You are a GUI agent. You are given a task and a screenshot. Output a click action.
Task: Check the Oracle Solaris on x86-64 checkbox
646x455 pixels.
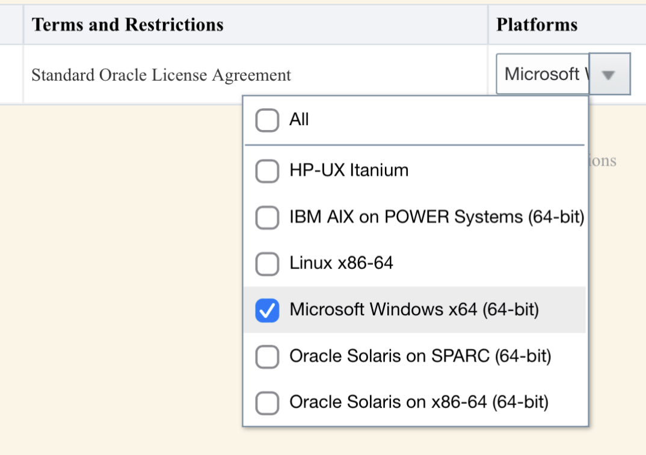[267, 403]
